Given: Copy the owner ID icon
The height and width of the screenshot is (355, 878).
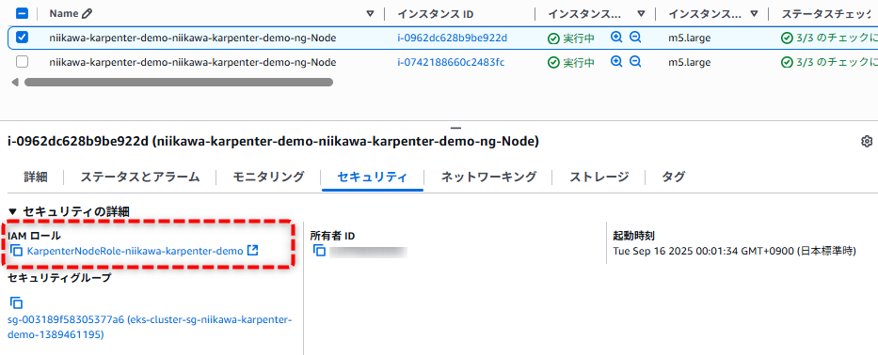Looking at the screenshot, I should pos(319,251).
